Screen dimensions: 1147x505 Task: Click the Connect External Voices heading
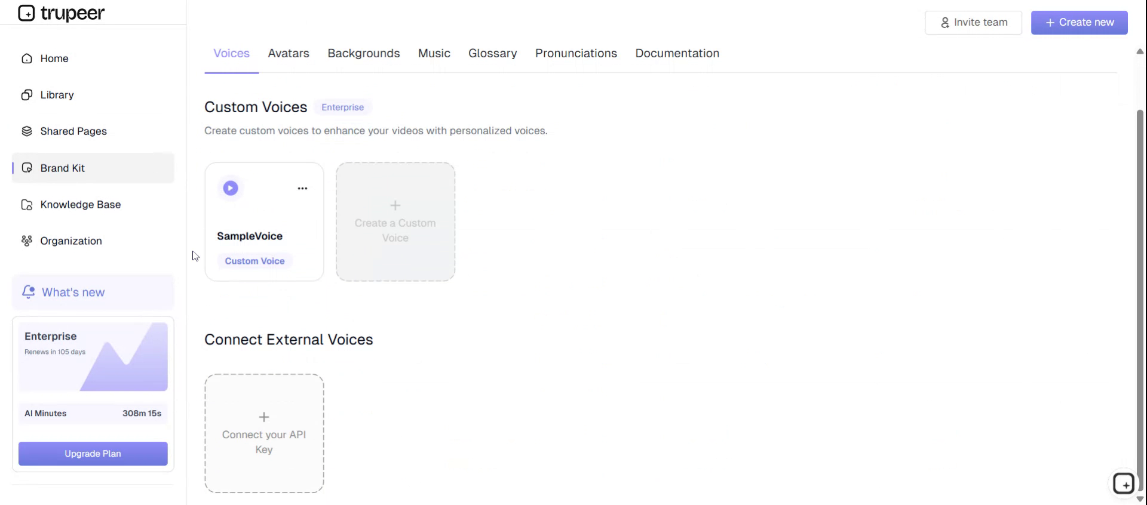click(289, 340)
